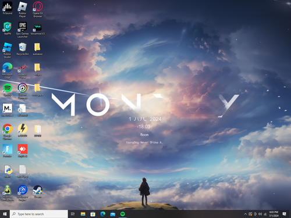Open the volume control in system tray
291x218 pixels.
260,214
